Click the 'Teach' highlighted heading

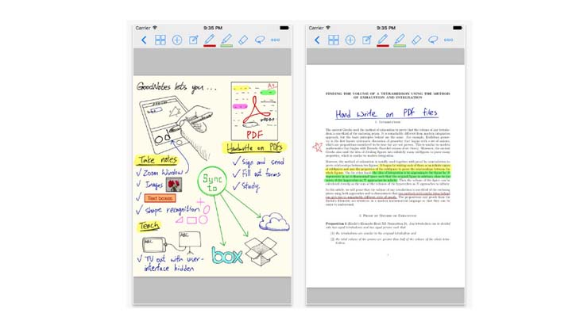point(149,226)
